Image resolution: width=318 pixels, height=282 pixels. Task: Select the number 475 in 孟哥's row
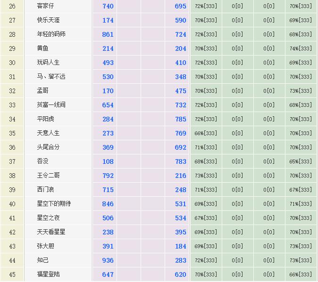[180, 91]
